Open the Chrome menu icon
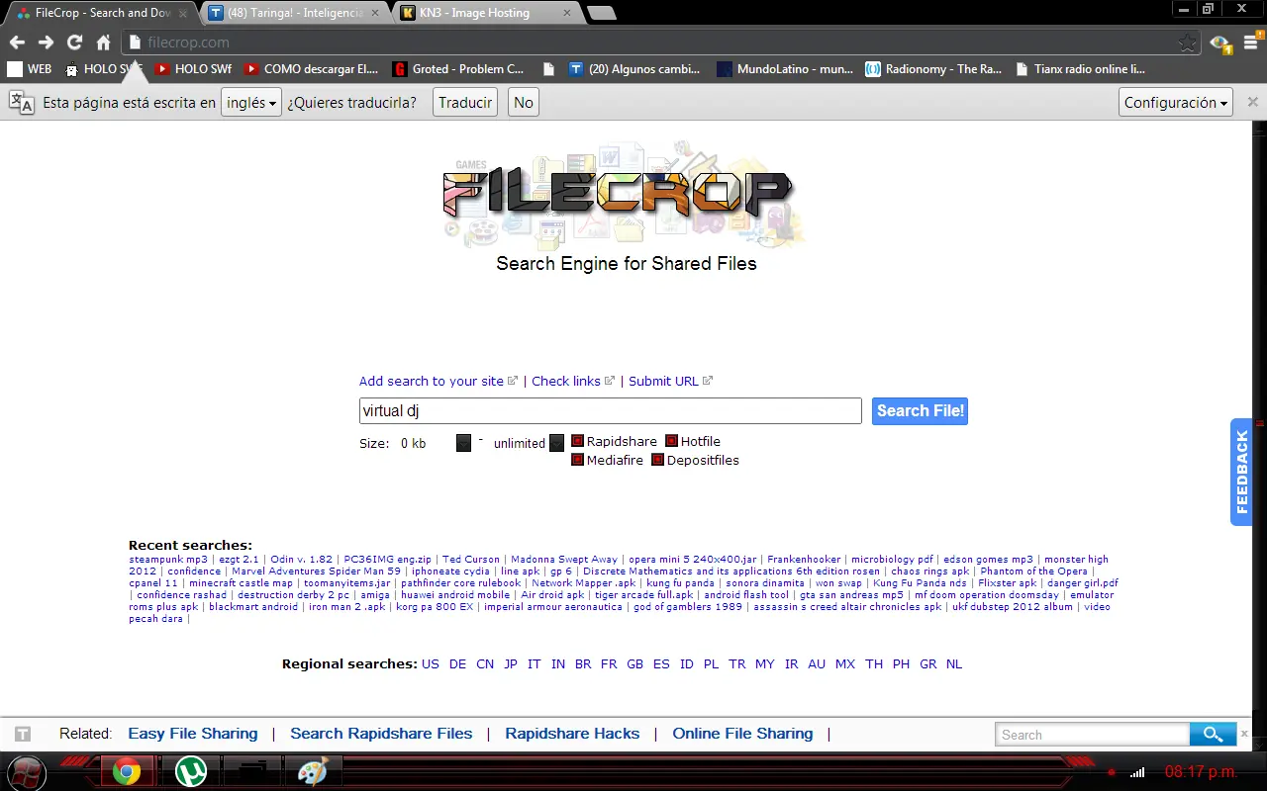Viewport: 1267px width, 791px height. tap(1252, 43)
